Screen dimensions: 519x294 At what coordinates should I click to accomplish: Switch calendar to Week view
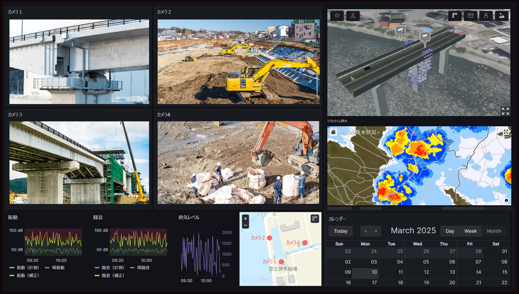click(470, 231)
